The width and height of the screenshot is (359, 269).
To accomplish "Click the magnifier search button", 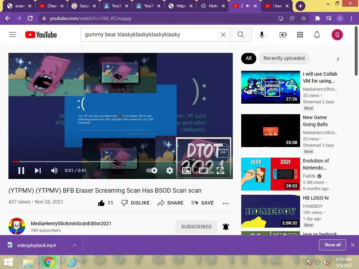I will click(241, 35).
